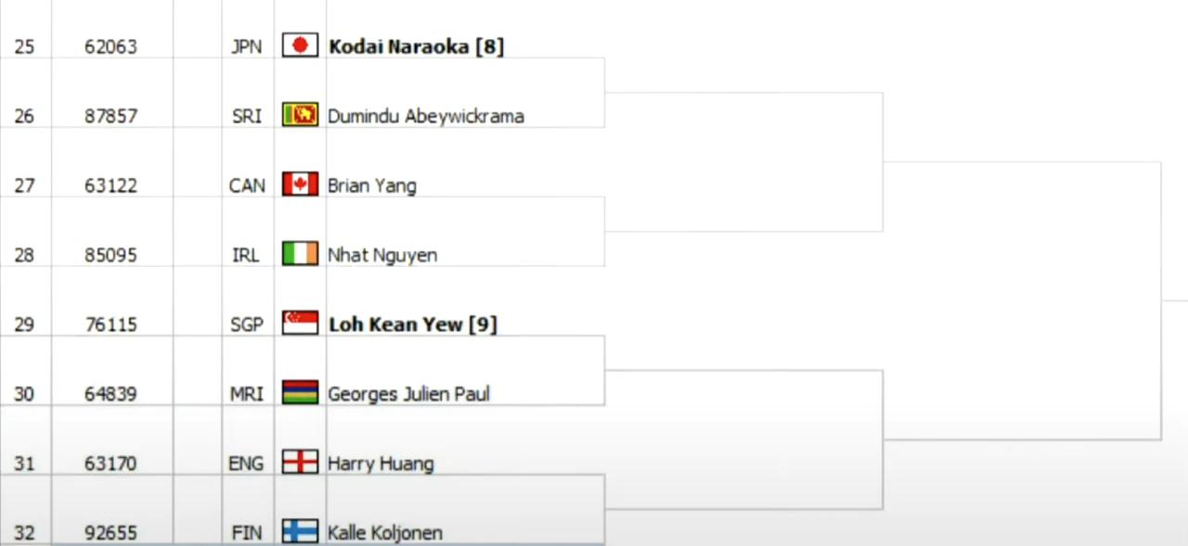Select Dumindu Abeywickrama's name
Image resolution: width=1188 pixels, height=546 pixels.
tap(425, 116)
